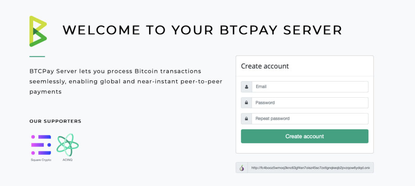Image resolution: width=415 pixels, height=186 pixels.
Task: Submit the green Create account button
Action: pos(305,136)
